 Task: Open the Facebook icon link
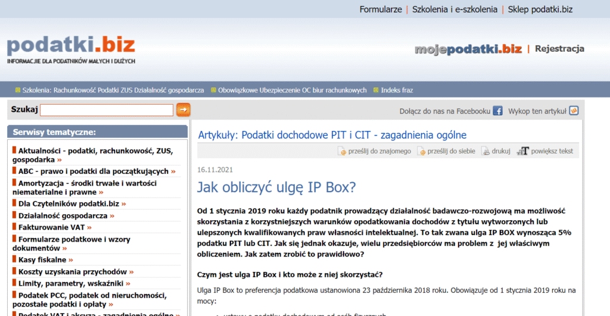(497, 111)
